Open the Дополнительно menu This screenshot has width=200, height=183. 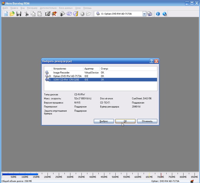tap(48, 8)
